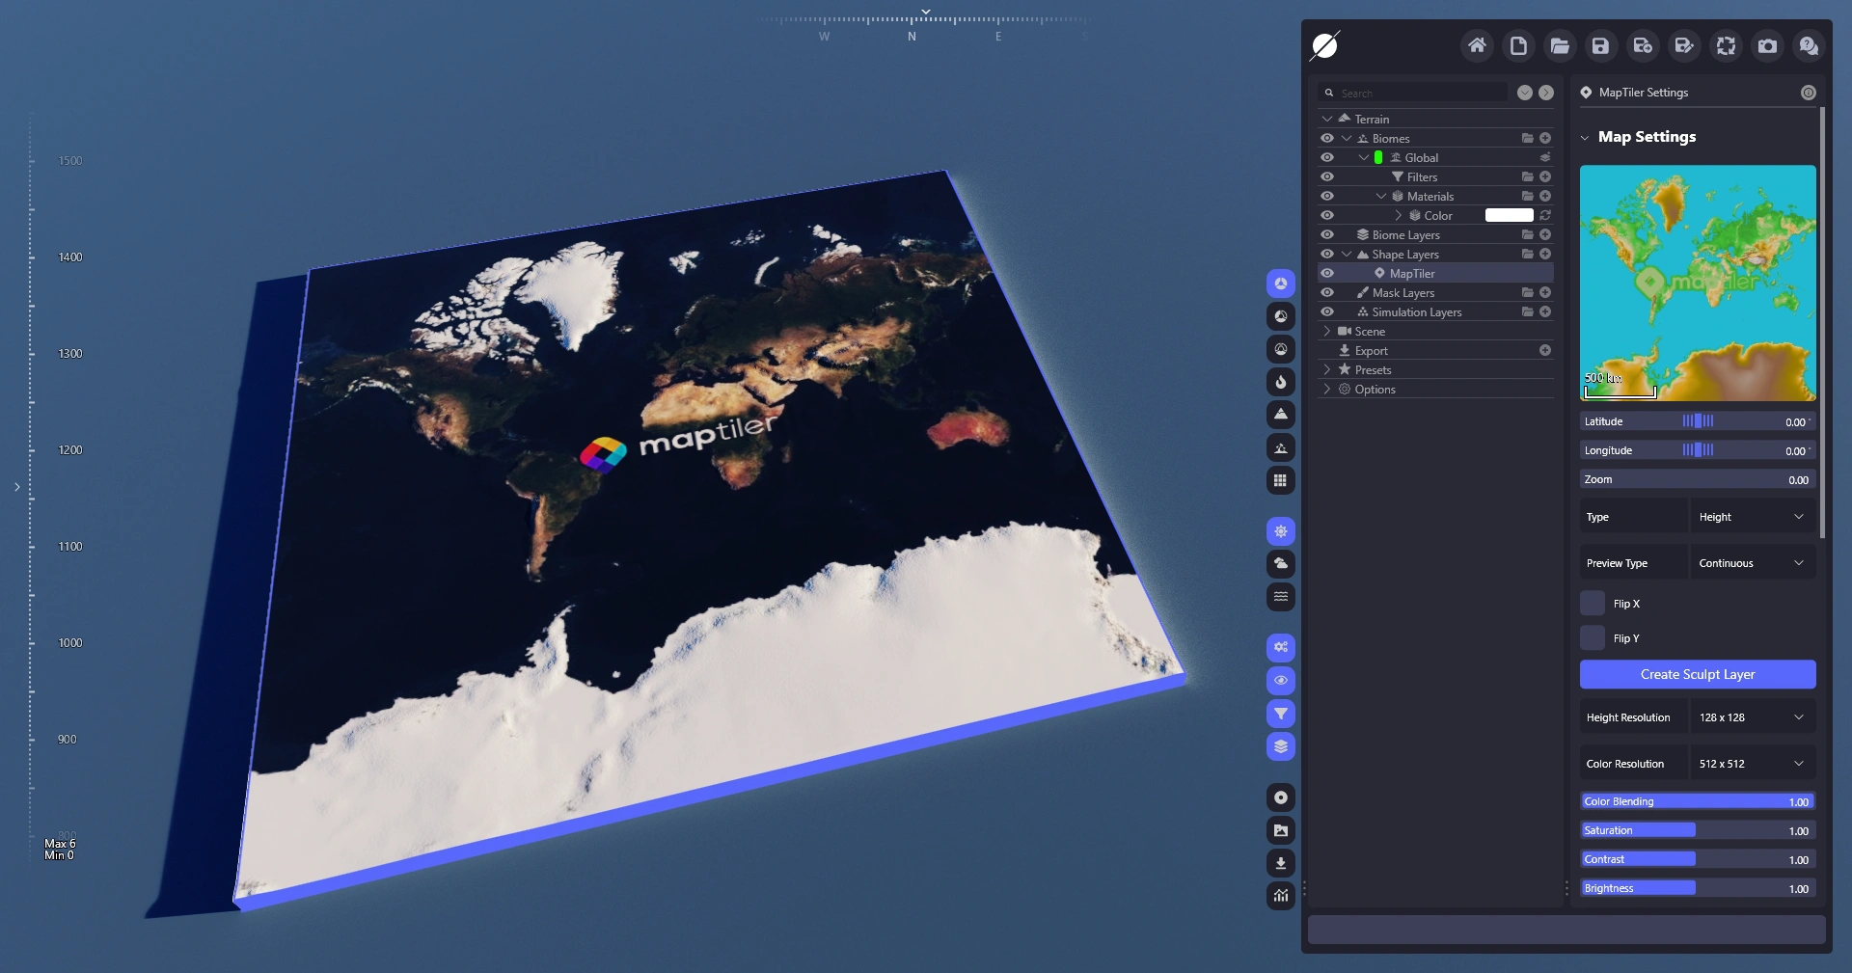1852x973 pixels.
Task: Click the funnel filter icon in viewport toolbar
Action: tap(1281, 714)
